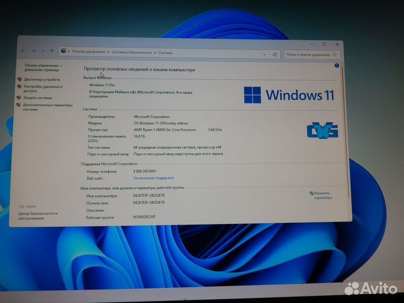Open 'Техническая поддержка' website link
Screen dimensions: 404x303
tap(153, 178)
